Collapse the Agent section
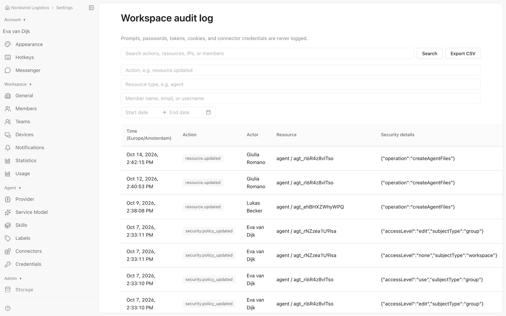This screenshot has height=316, width=506. pyautogui.click(x=13, y=188)
